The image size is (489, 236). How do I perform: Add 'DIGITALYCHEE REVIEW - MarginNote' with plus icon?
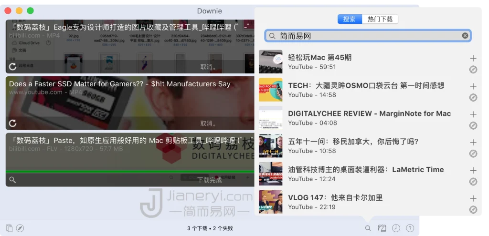tap(473, 114)
